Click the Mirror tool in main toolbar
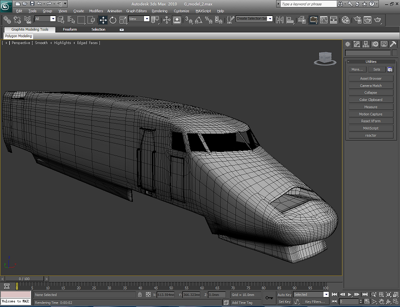This screenshot has height=307, width=400. 279,20
